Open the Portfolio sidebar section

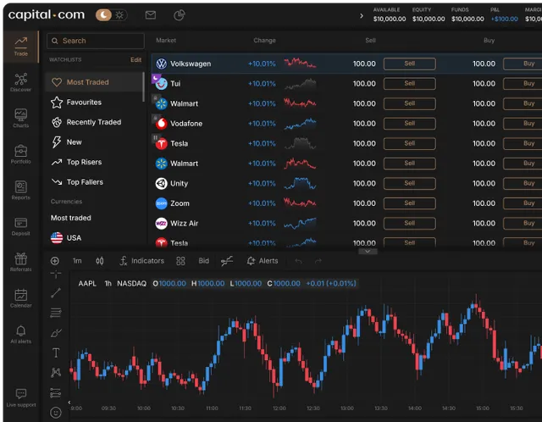pyautogui.click(x=20, y=154)
